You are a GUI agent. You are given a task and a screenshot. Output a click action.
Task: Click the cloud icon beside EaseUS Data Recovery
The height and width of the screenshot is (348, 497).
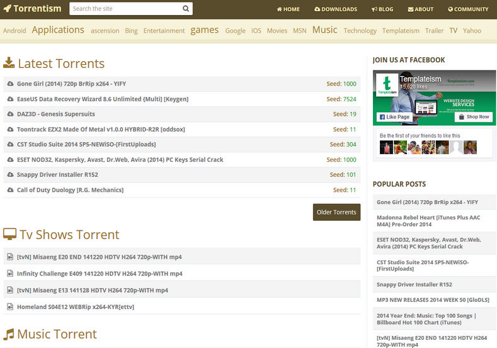click(x=10, y=99)
